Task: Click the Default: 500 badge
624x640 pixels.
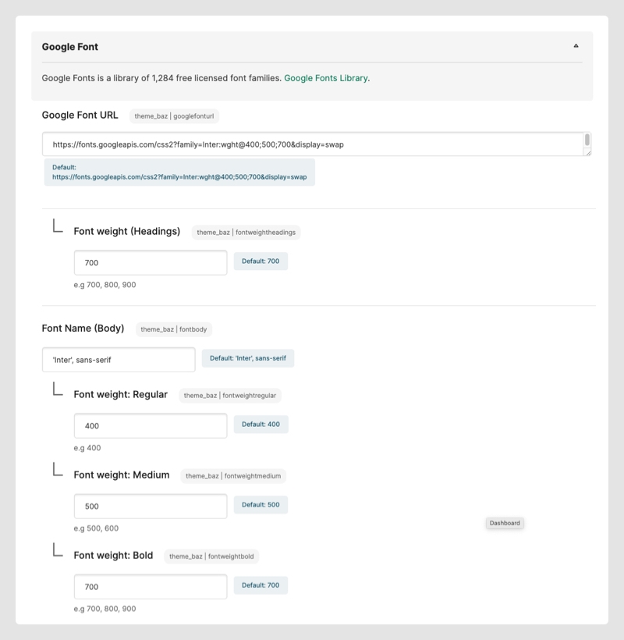Action: coord(261,505)
